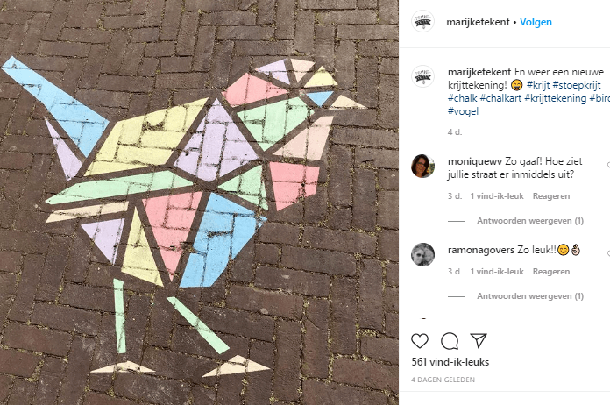Share the post via paper plane icon
The width and height of the screenshot is (610, 405).
point(479,340)
